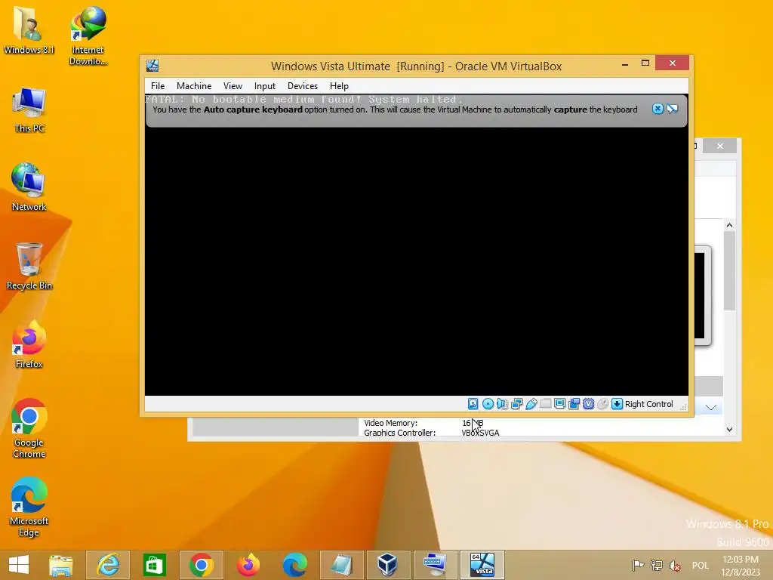Screen dimensions: 773x580
Task: Open the muted volume tray icon
Action: click(x=674, y=566)
